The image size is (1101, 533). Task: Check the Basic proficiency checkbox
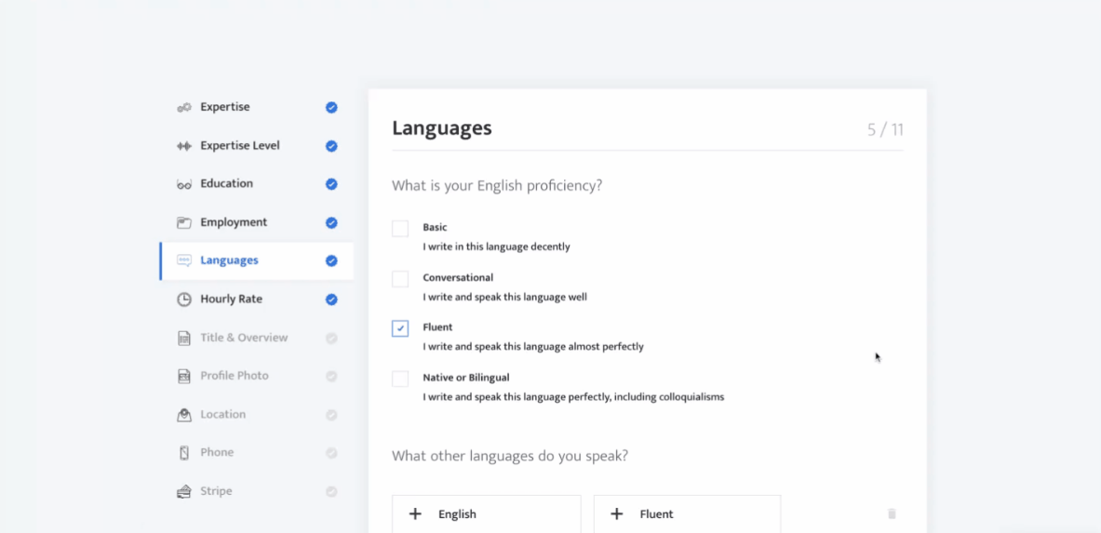pyautogui.click(x=400, y=228)
